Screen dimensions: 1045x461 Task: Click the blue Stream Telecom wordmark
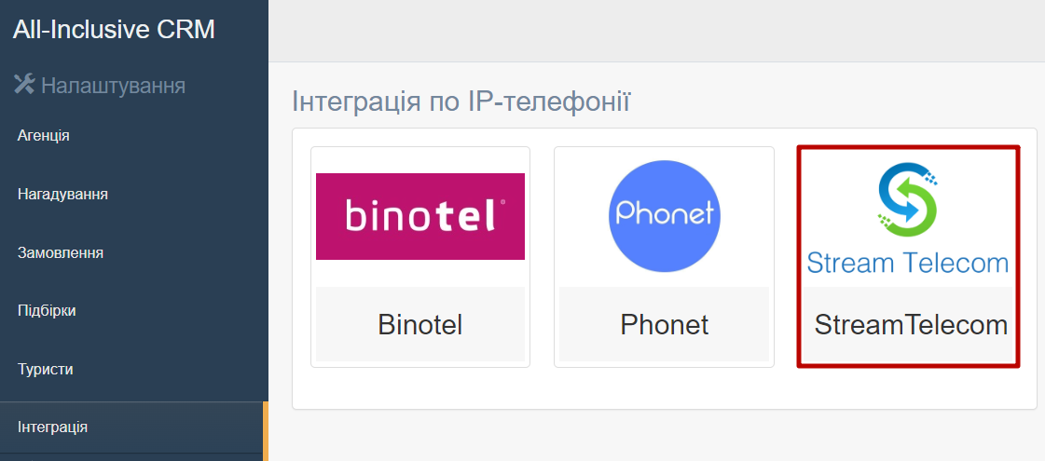click(908, 263)
